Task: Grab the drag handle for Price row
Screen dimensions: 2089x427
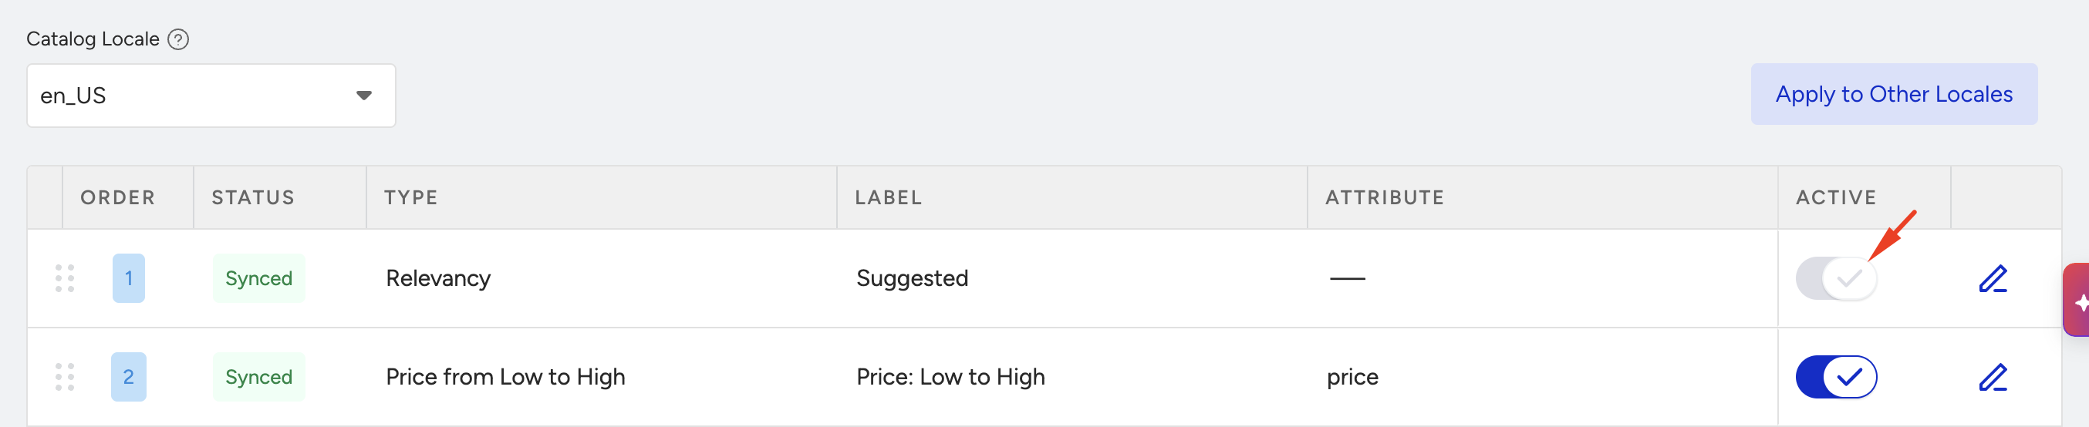Action: click(65, 377)
